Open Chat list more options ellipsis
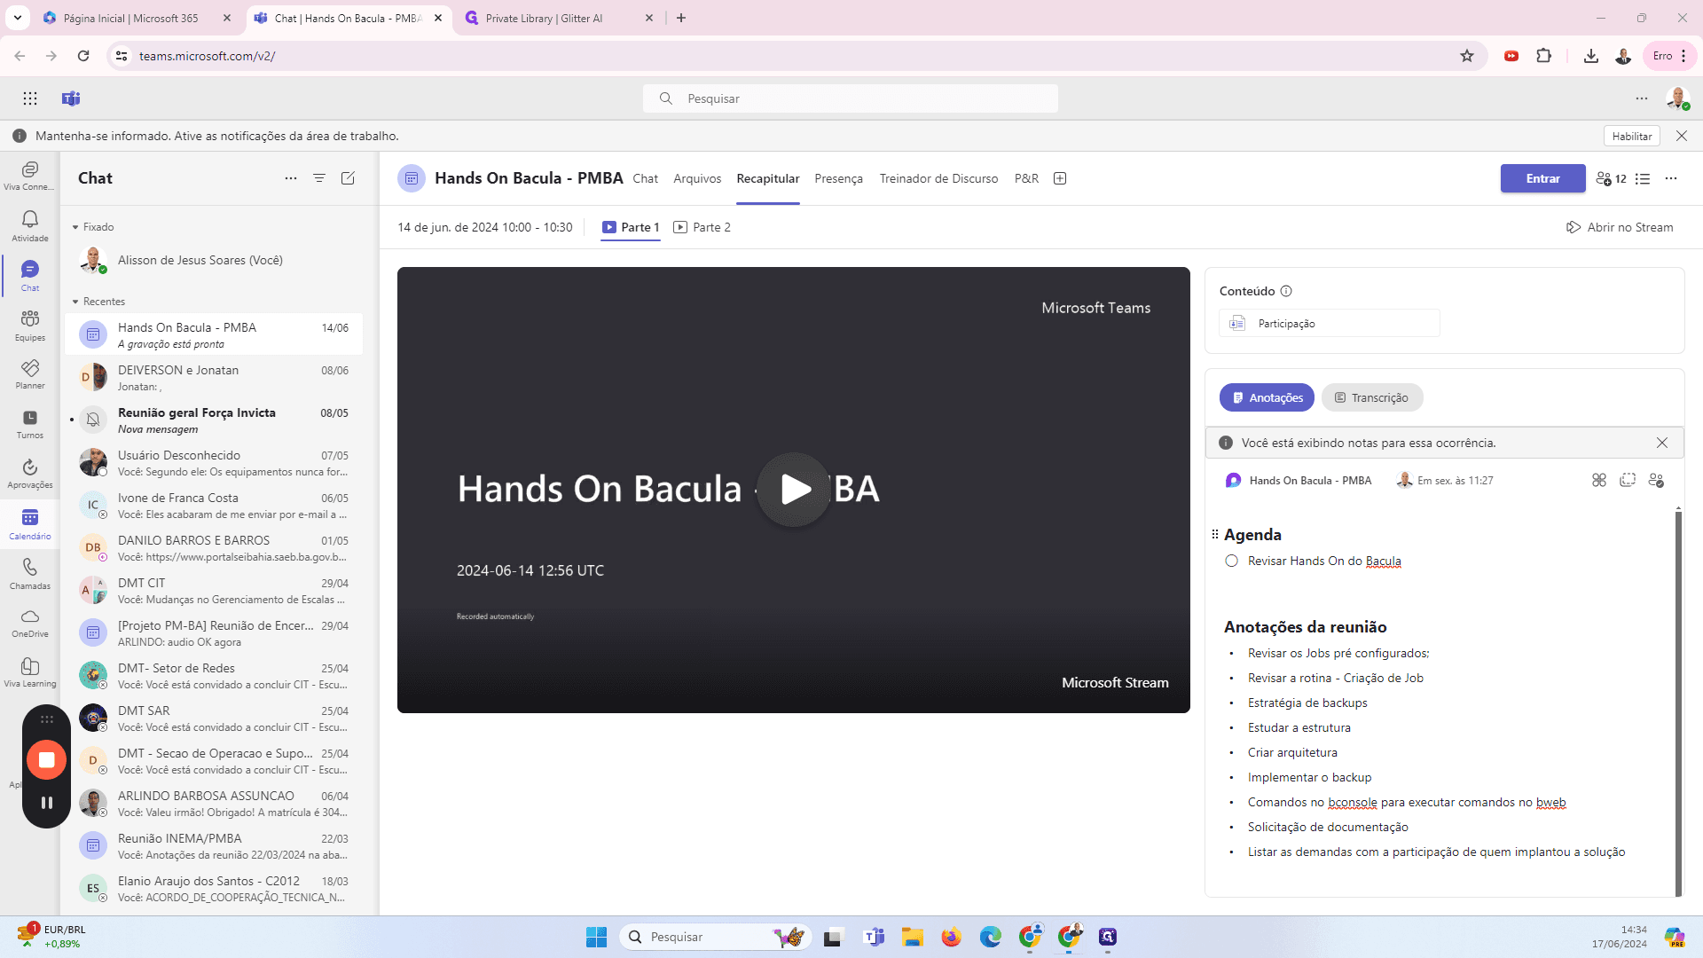1703x958 pixels. [x=291, y=178]
